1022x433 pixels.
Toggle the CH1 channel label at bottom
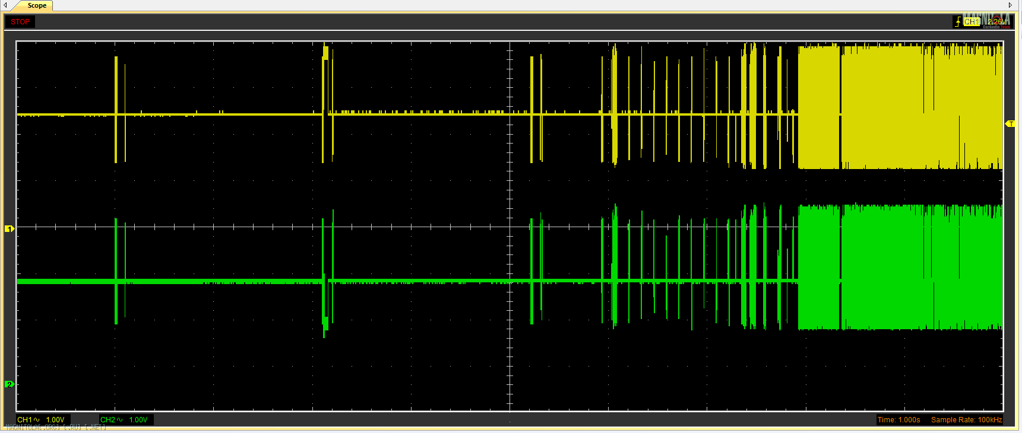tap(24, 420)
